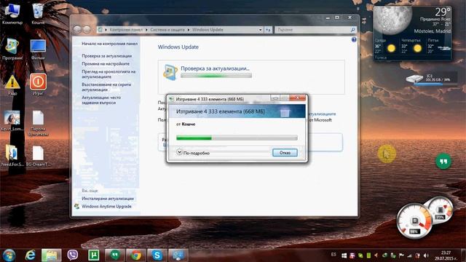Click the Windows Update help icon
The width and height of the screenshot is (466, 262).
point(354,40)
